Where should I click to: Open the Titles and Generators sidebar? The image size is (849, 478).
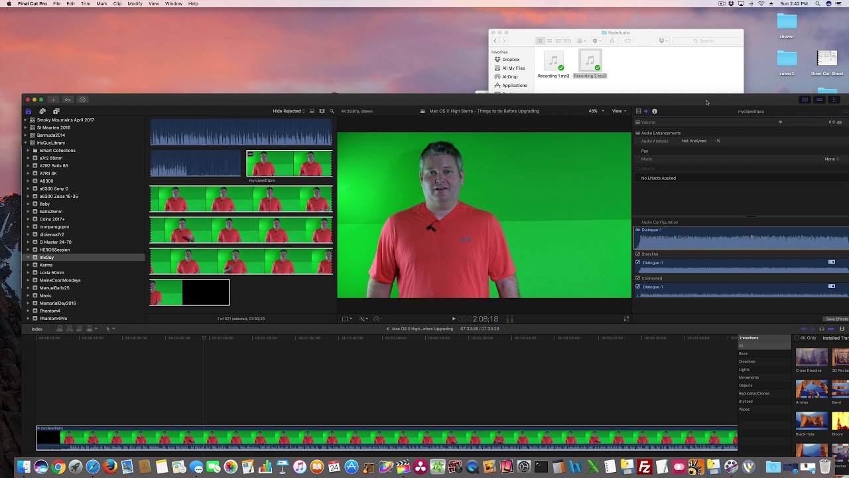56,111
